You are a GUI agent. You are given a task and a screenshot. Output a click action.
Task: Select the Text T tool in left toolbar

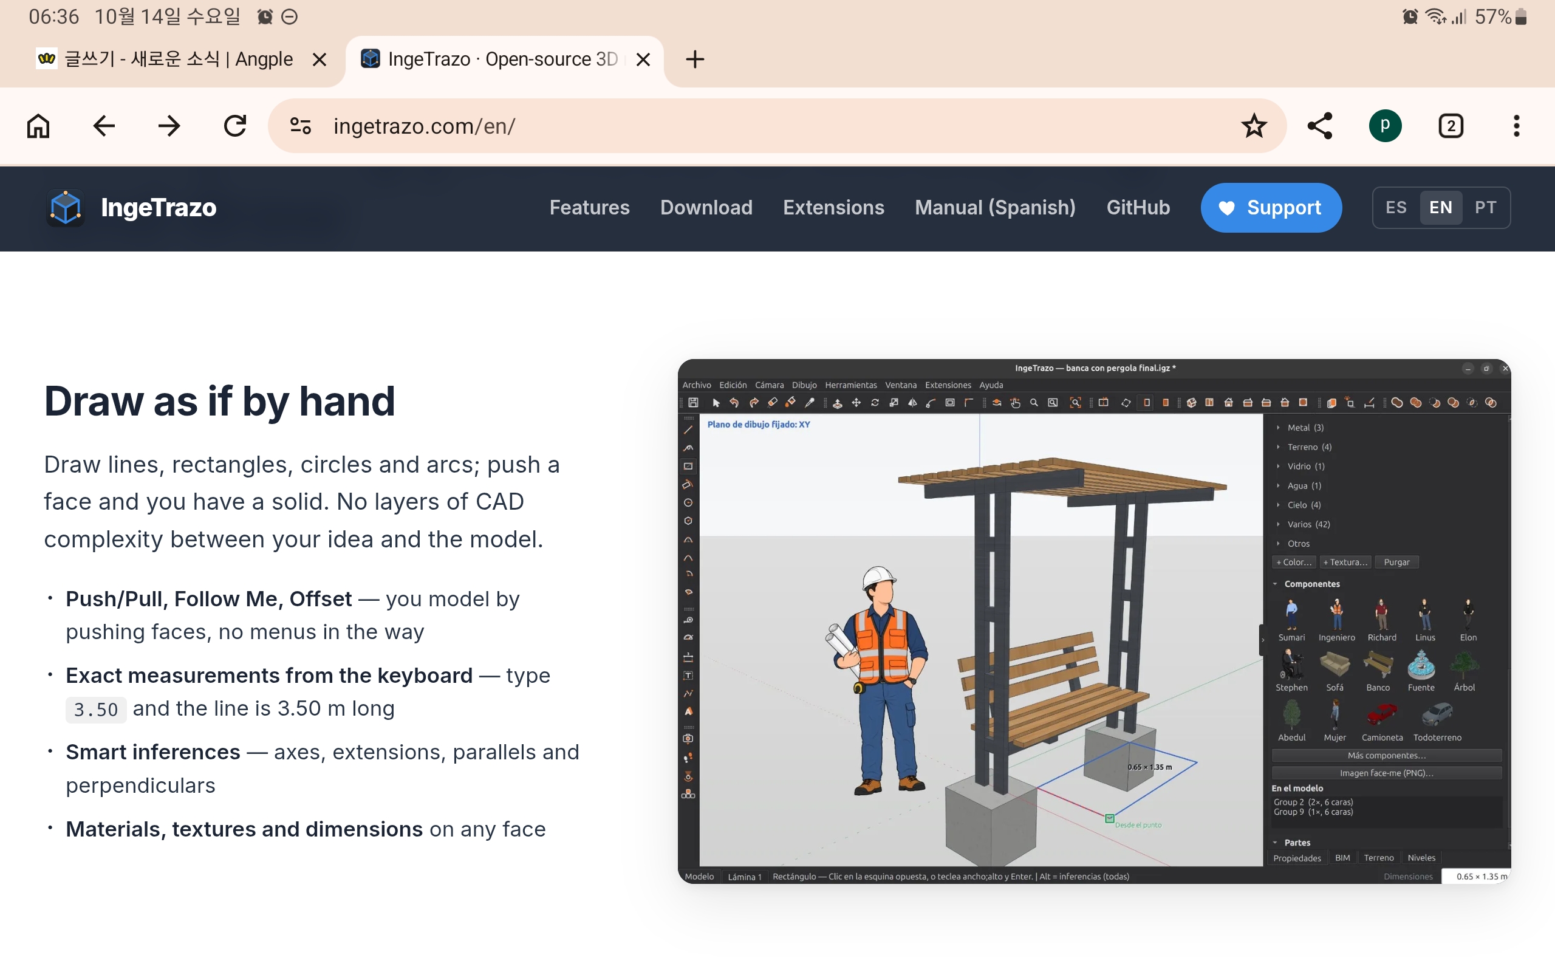click(688, 676)
